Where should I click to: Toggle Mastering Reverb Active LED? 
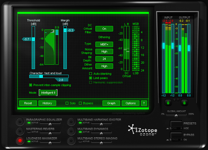click(x=29, y=132)
